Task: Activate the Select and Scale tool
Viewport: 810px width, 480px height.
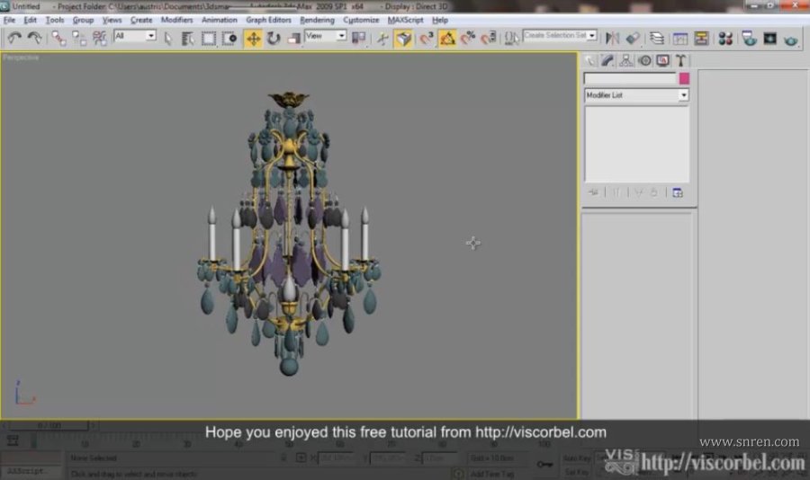Action: point(293,38)
